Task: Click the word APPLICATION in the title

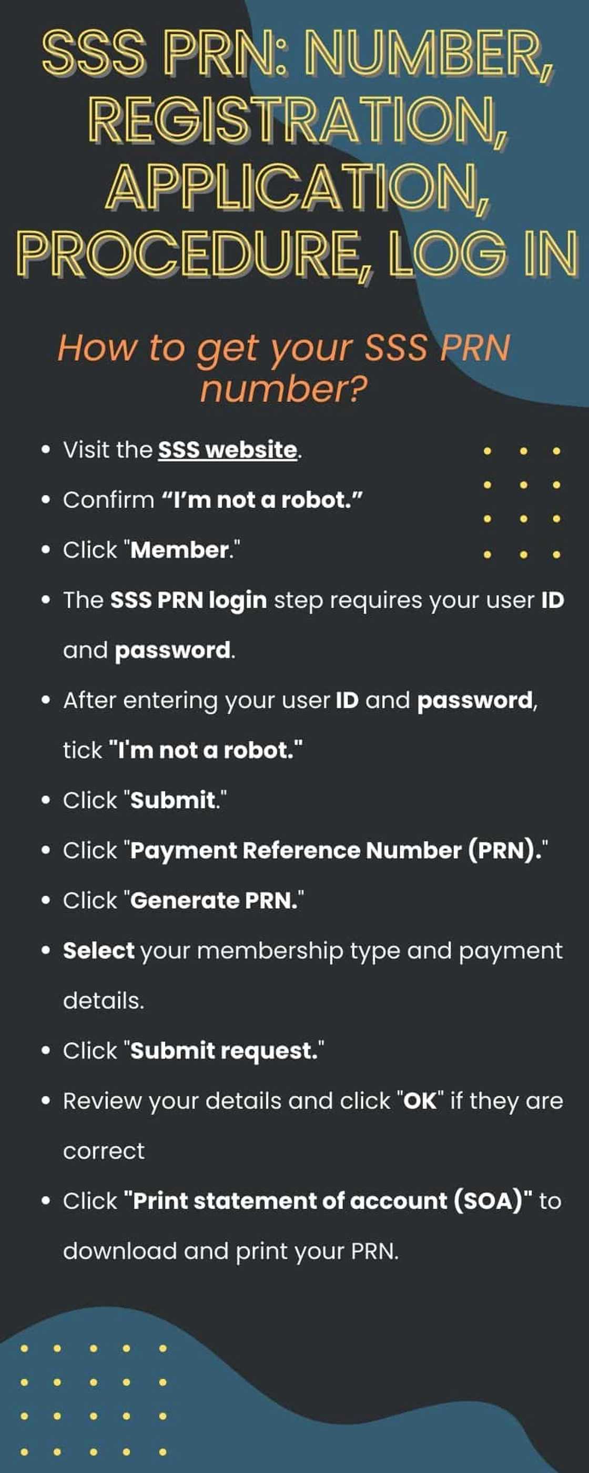Action: [297, 186]
